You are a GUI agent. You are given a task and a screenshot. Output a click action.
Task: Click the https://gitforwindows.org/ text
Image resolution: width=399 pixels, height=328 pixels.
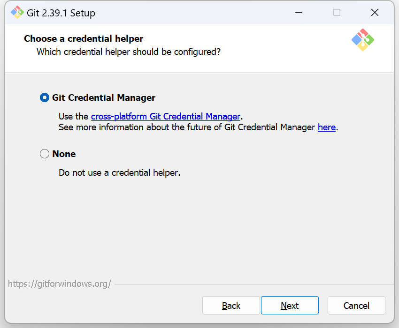click(60, 283)
